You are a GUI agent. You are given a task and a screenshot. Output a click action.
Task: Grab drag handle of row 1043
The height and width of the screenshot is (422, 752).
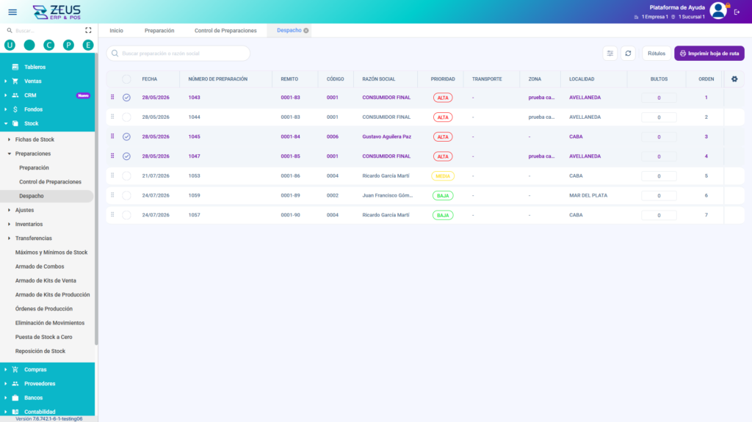point(112,98)
